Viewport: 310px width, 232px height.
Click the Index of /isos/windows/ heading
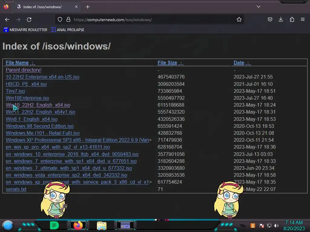[x=56, y=46]
